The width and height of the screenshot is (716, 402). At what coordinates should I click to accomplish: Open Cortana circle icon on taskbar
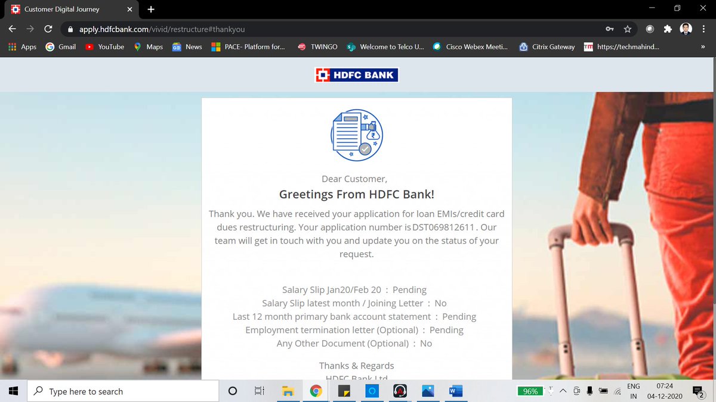(233, 391)
